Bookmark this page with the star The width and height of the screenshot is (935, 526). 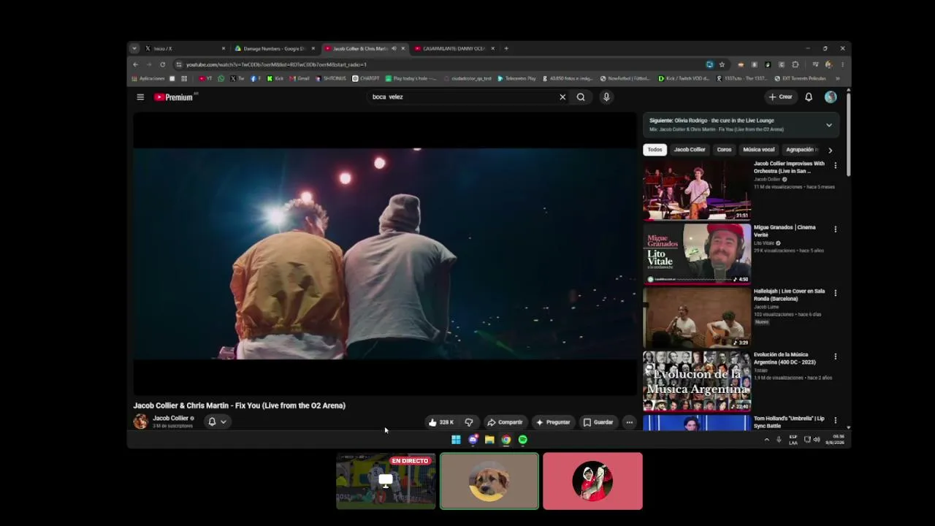pyautogui.click(x=722, y=64)
